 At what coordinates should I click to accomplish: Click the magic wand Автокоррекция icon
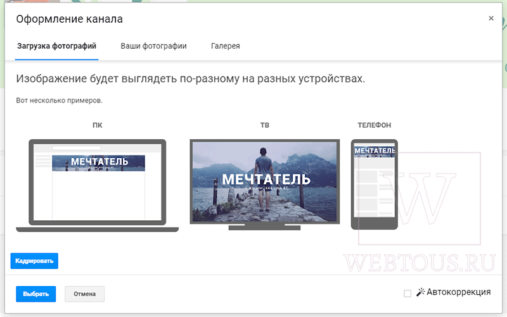coord(420,292)
